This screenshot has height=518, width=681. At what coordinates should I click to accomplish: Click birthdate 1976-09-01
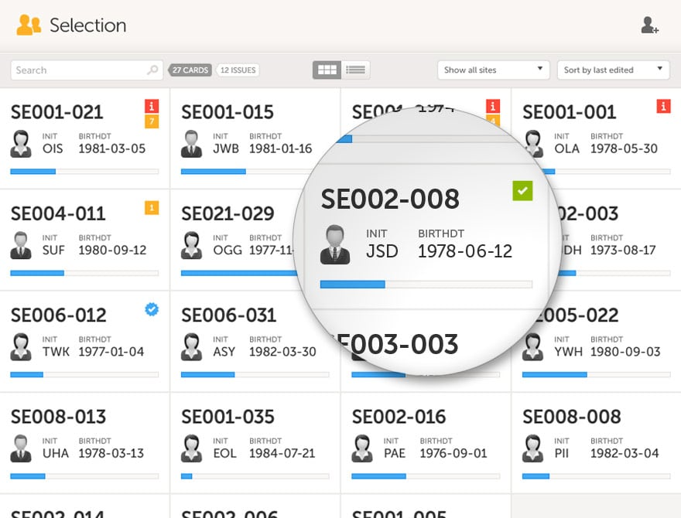point(453,453)
